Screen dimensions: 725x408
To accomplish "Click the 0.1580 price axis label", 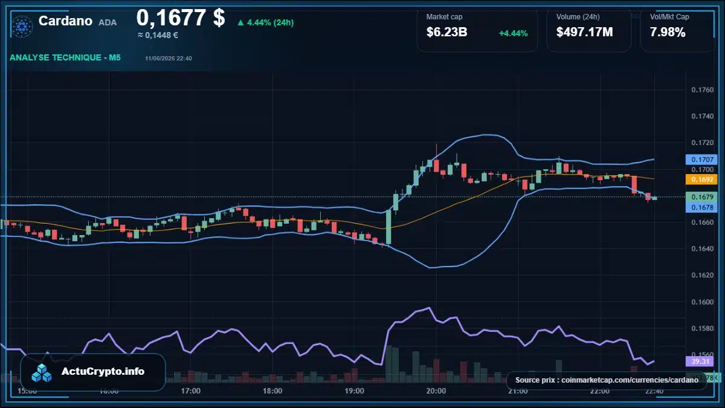I will tap(702, 329).
